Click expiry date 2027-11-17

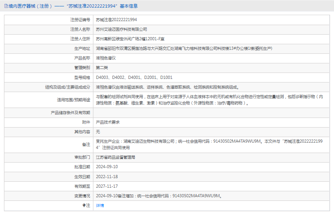[107, 187]
